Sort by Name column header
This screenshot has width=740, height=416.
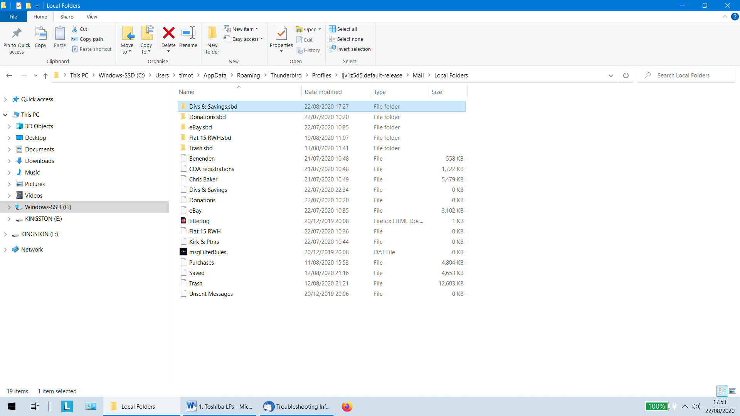point(239,92)
